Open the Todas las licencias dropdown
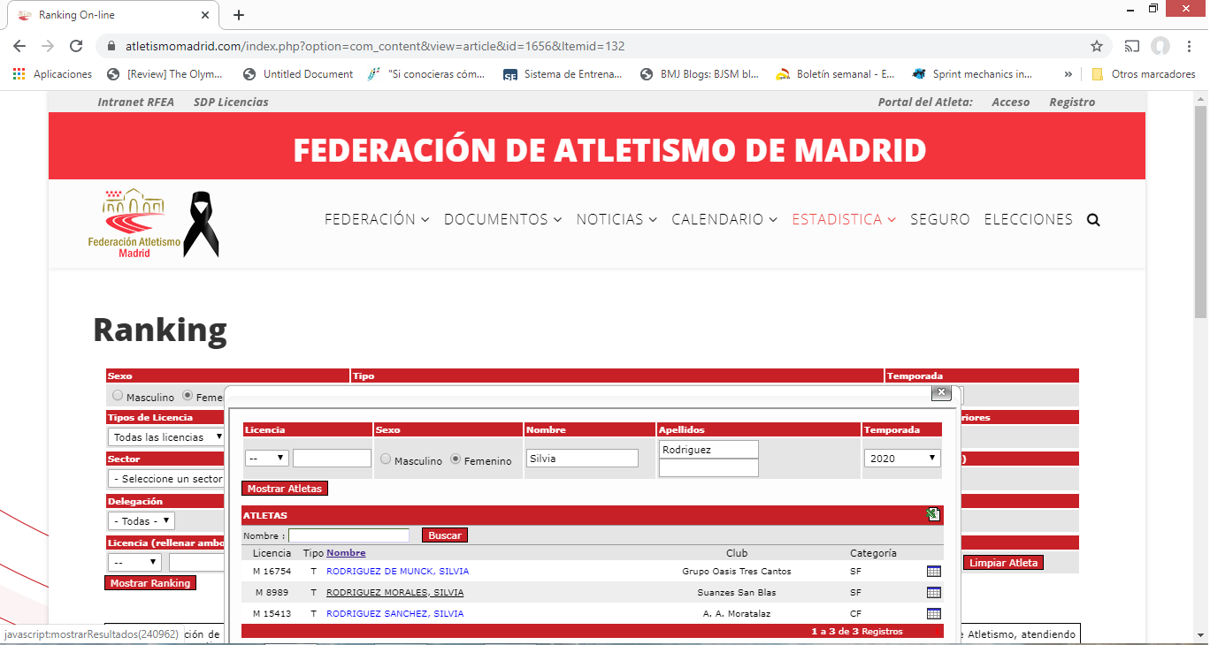This screenshot has height=645, width=1210. (166, 437)
